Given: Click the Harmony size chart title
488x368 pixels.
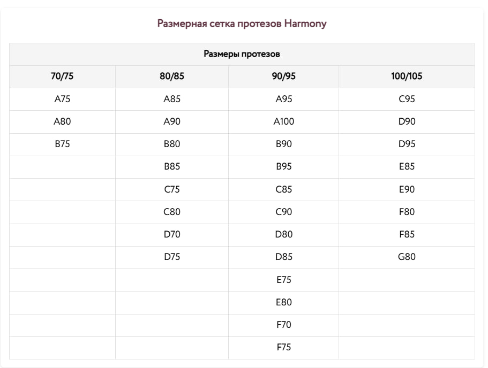Looking at the screenshot, I should [x=242, y=24].
